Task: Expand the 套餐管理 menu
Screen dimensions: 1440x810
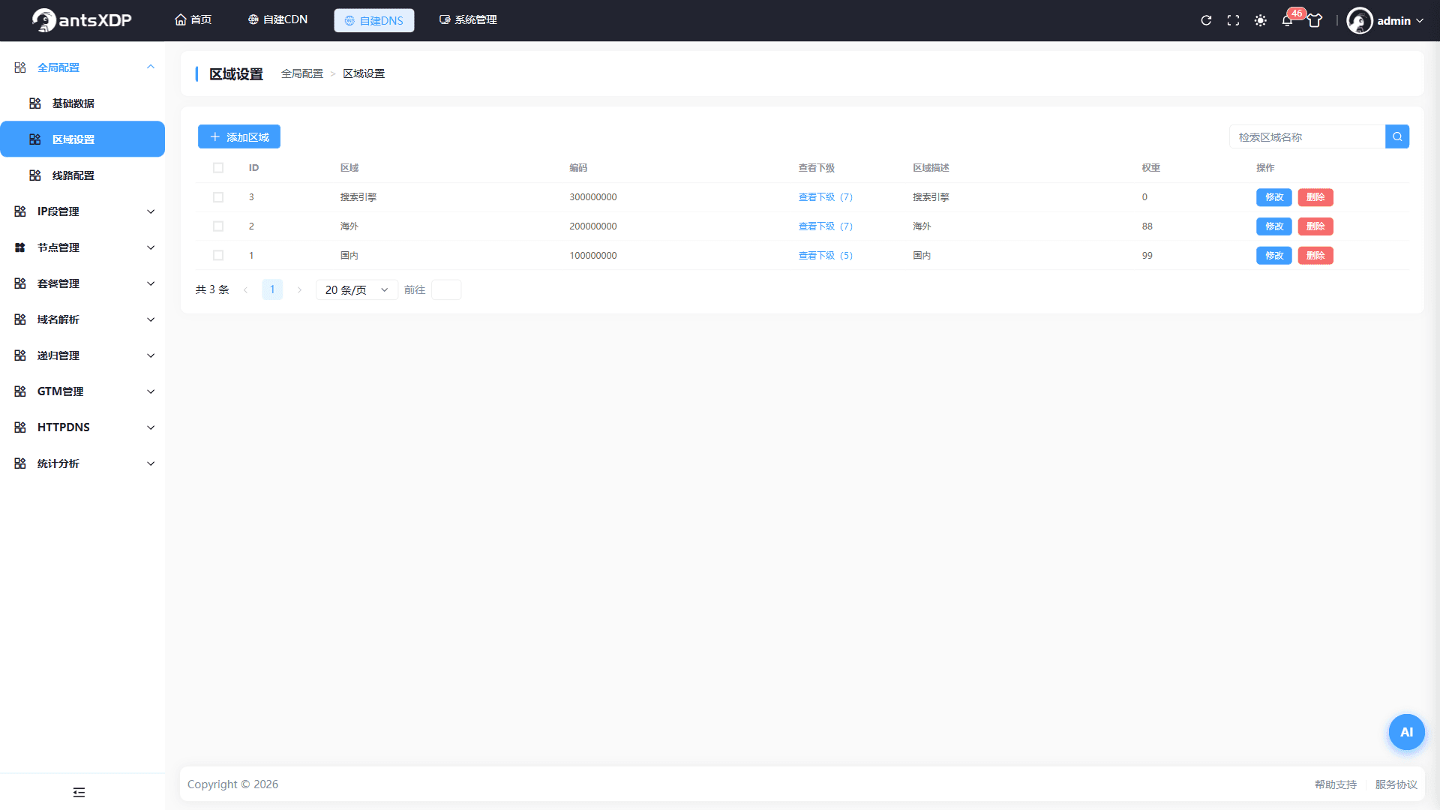Action: coord(82,283)
